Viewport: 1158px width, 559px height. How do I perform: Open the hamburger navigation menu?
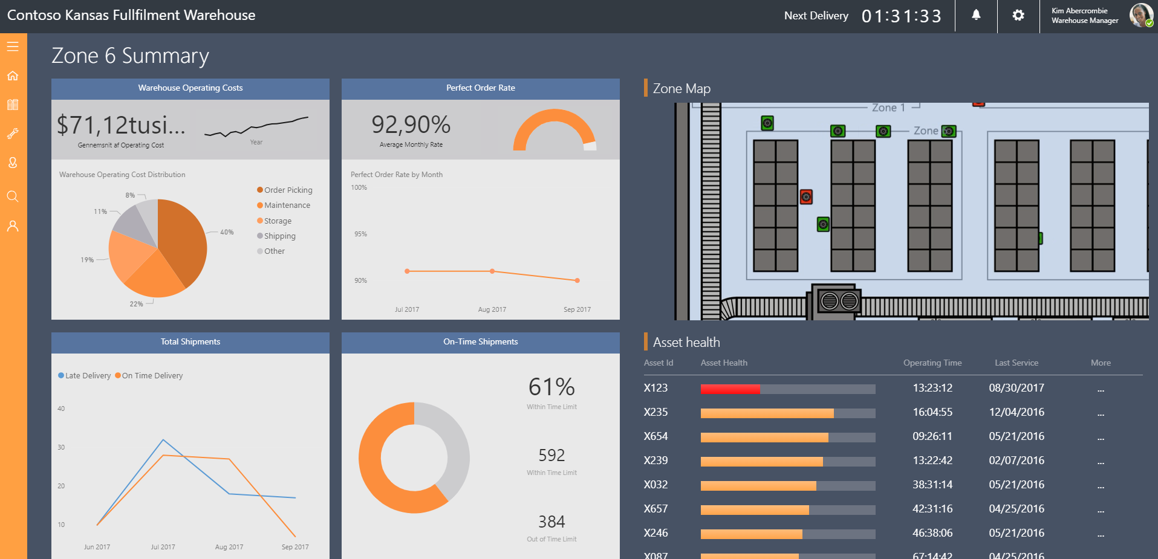pos(13,47)
